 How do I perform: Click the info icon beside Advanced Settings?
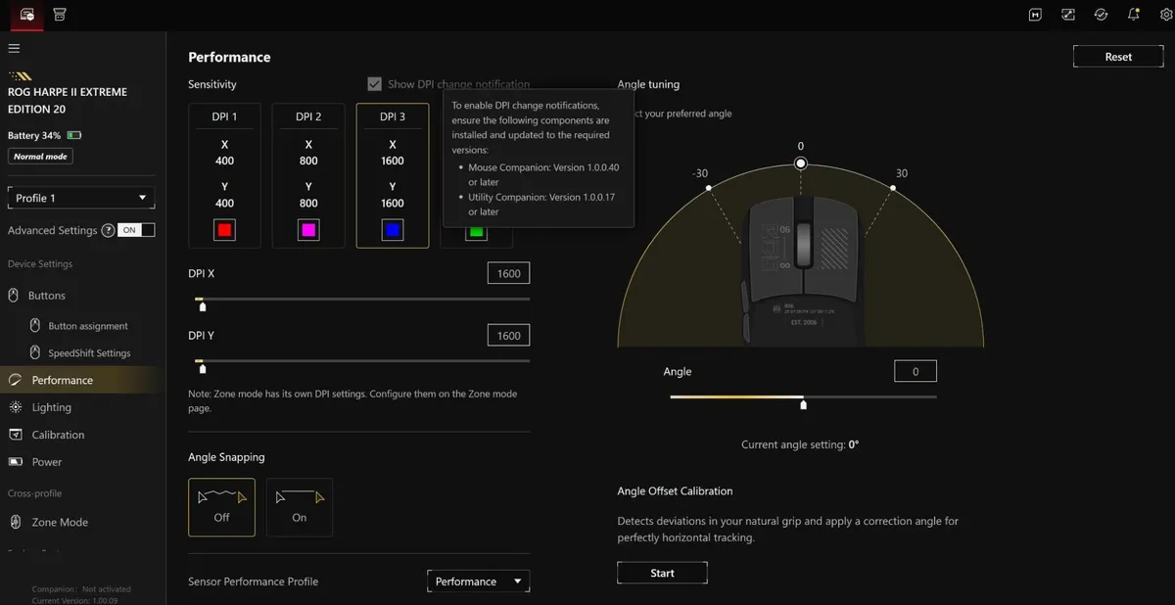(106, 230)
